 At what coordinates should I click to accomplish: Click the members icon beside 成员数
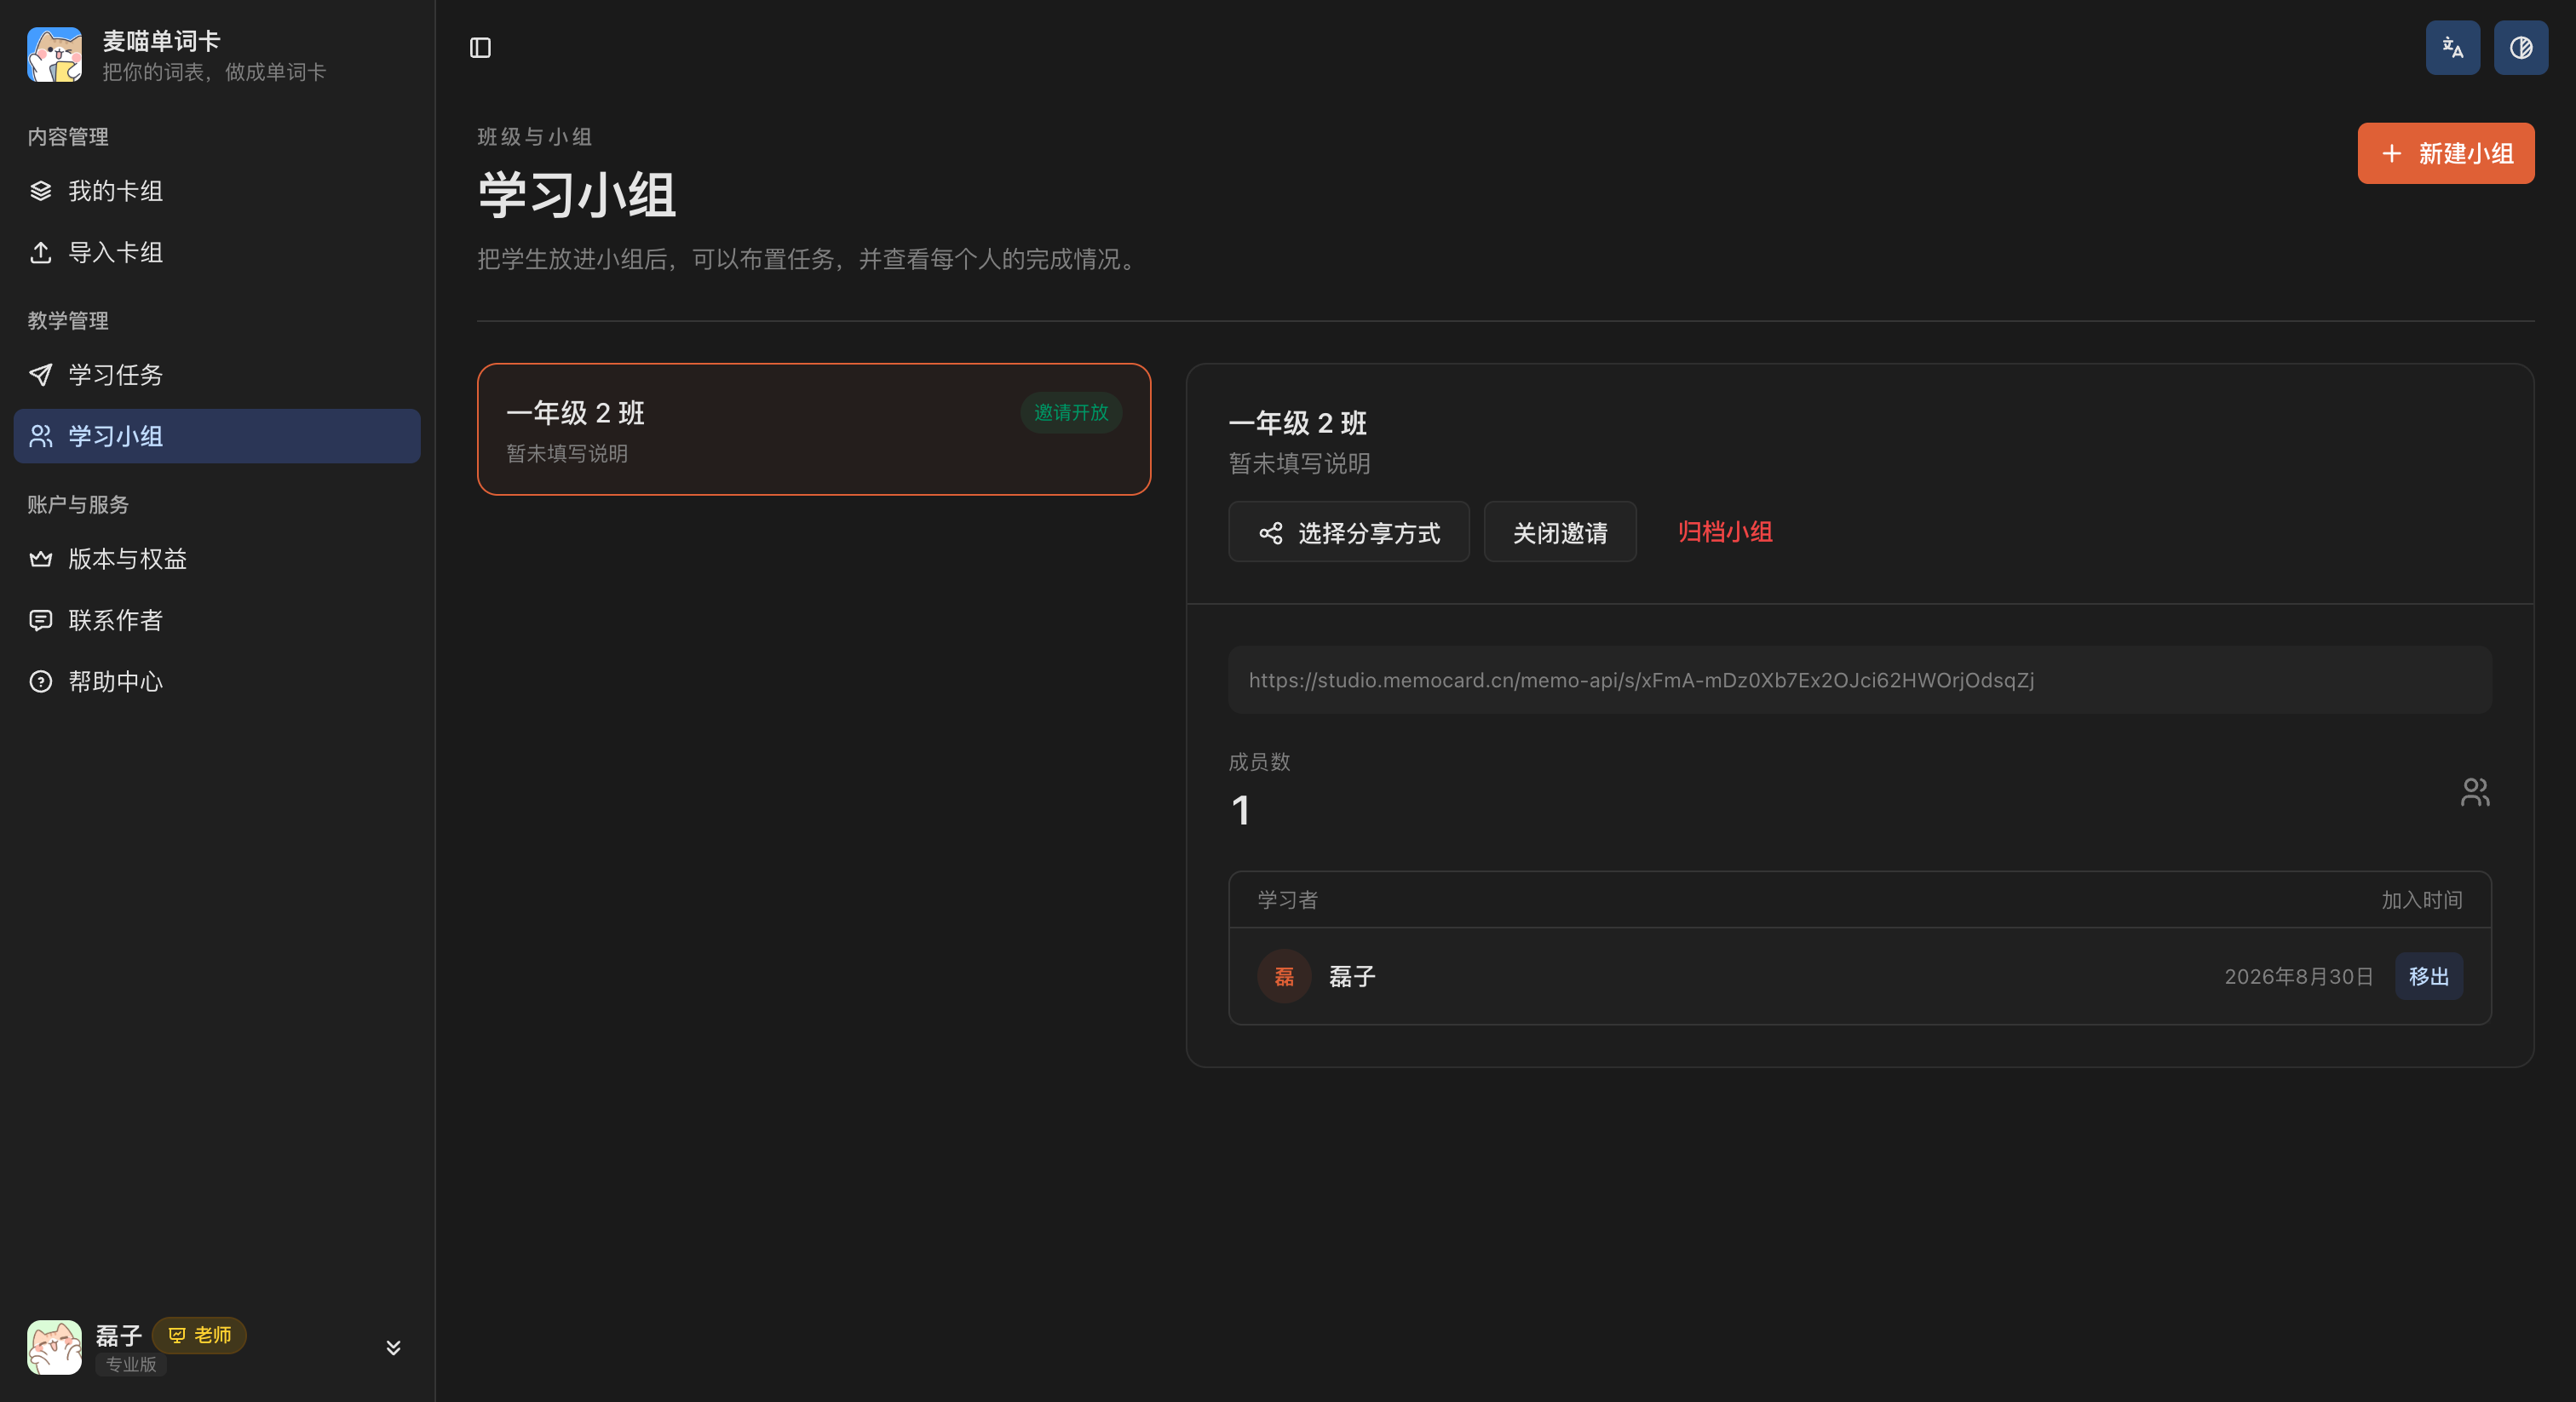[x=2474, y=792]
